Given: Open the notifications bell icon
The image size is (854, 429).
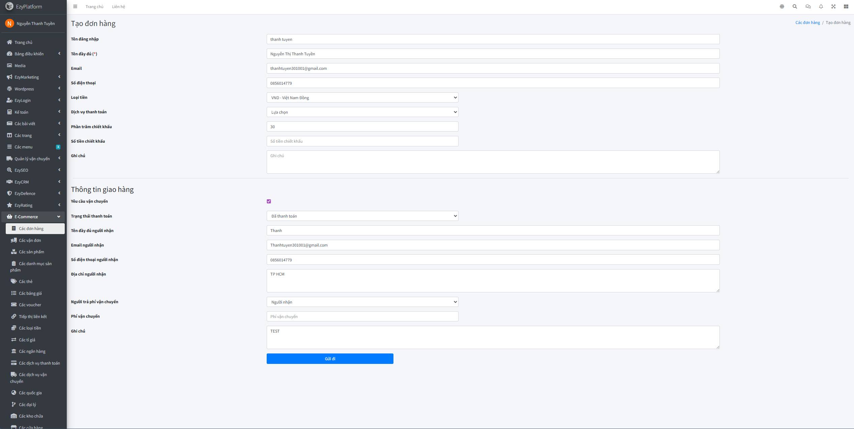Looking at the screenshot, I should [821, 6].
